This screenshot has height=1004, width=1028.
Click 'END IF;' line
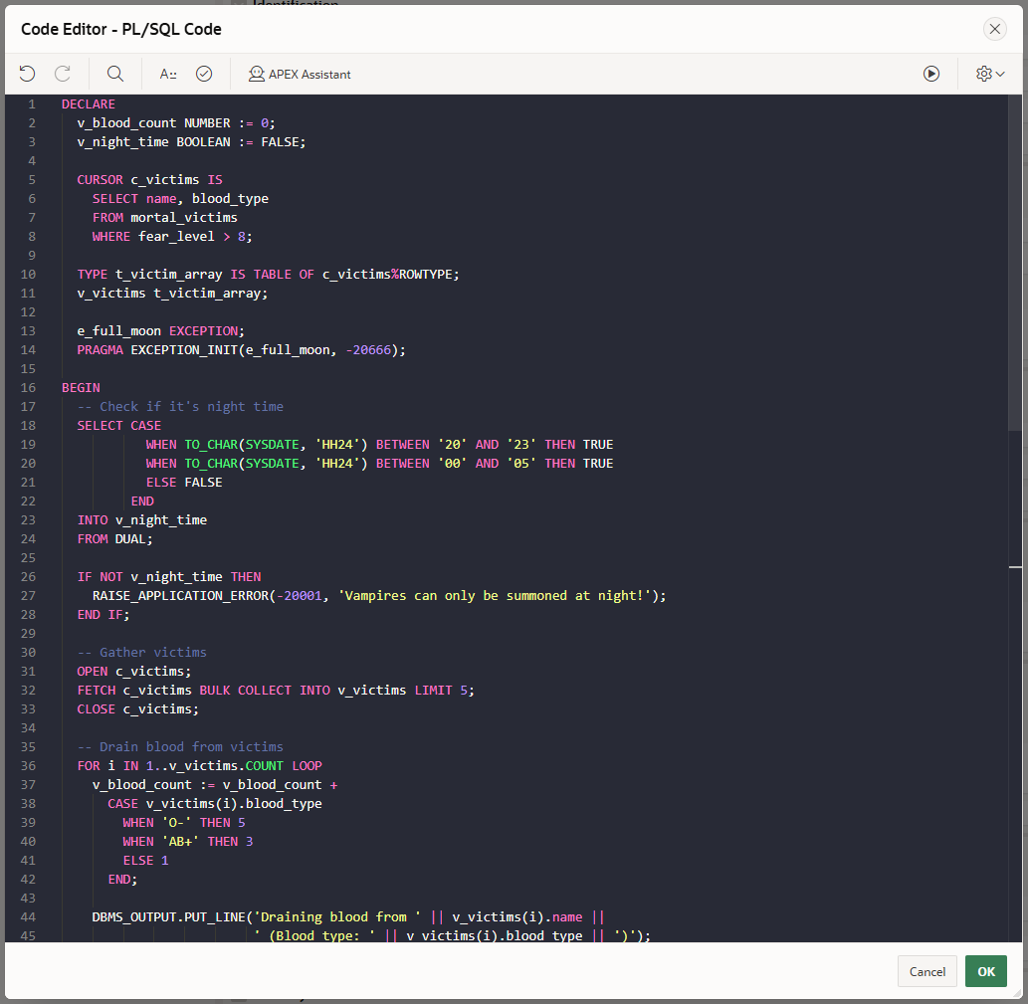pos(103,615)
